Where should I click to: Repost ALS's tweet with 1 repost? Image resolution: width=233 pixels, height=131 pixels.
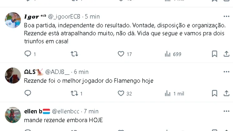(74, 93)
